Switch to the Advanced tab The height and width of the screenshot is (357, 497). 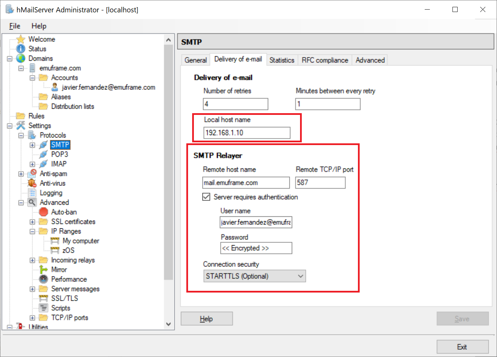370,60
